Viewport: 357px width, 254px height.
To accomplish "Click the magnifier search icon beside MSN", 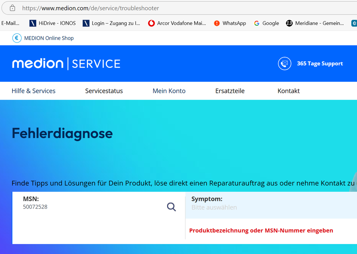I will click(x=171, y=207).
